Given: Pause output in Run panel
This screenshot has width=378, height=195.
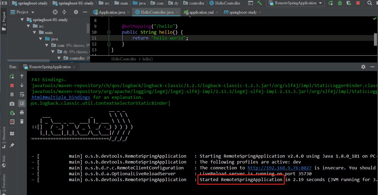Looking at the screenshot, I should pyautogui.click(x=12, y=94).
